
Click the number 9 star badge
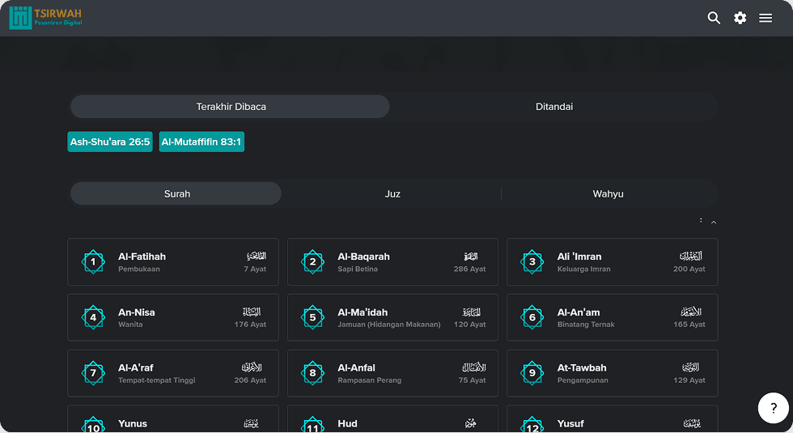click(x=532, y=373)
